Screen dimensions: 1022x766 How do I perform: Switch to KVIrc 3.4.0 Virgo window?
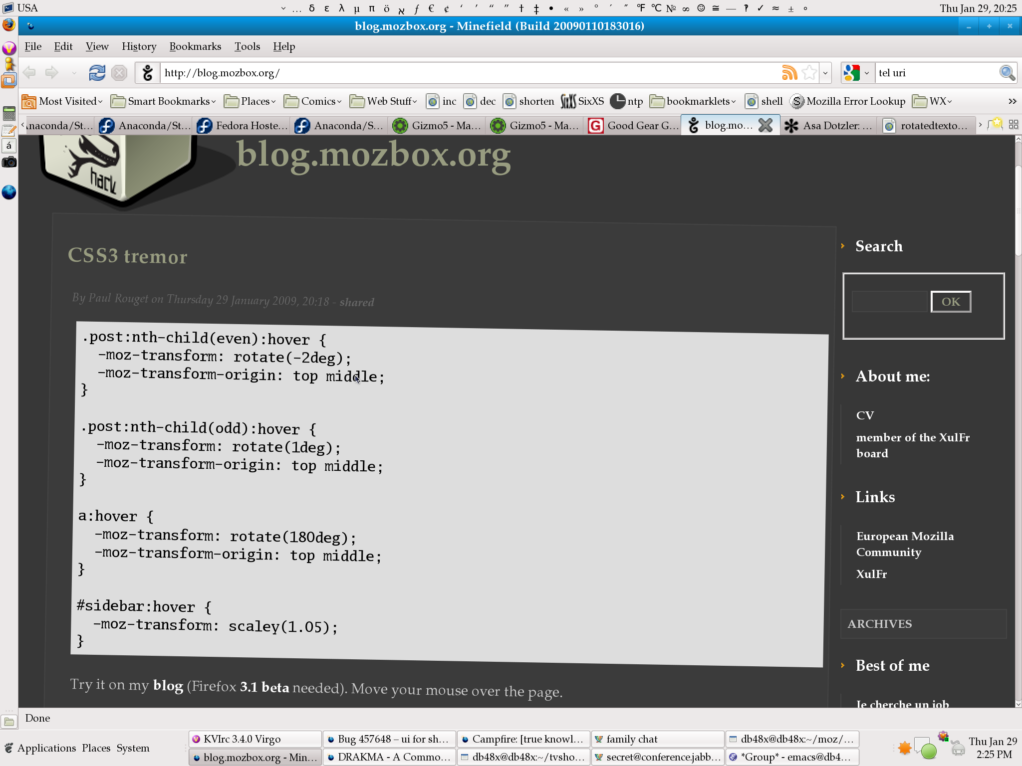tap(255, 739)
